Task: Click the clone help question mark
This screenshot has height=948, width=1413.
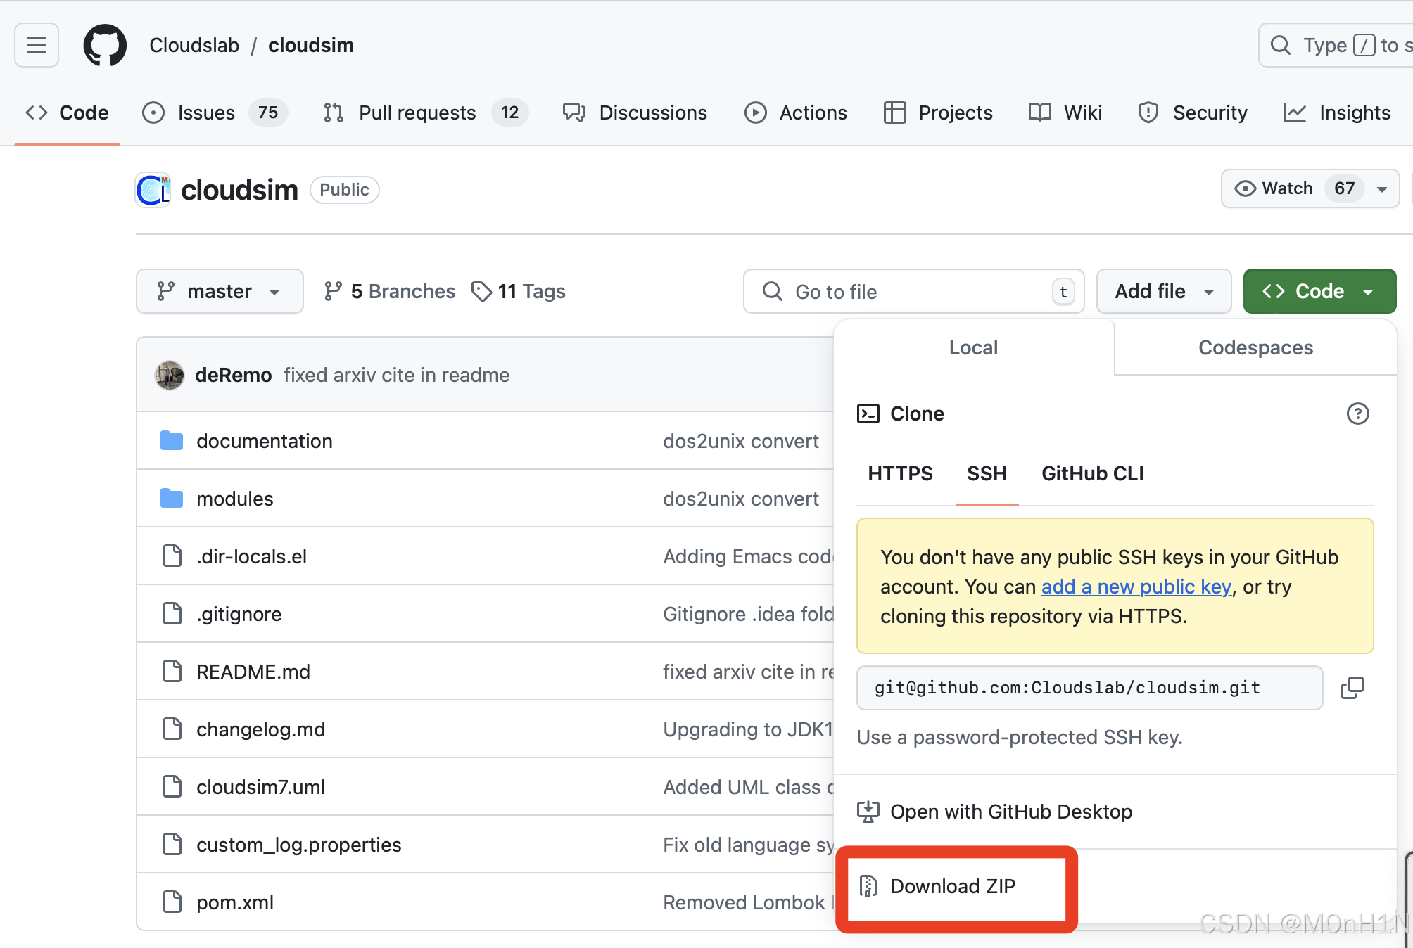Action: [x=1358, y=414]
